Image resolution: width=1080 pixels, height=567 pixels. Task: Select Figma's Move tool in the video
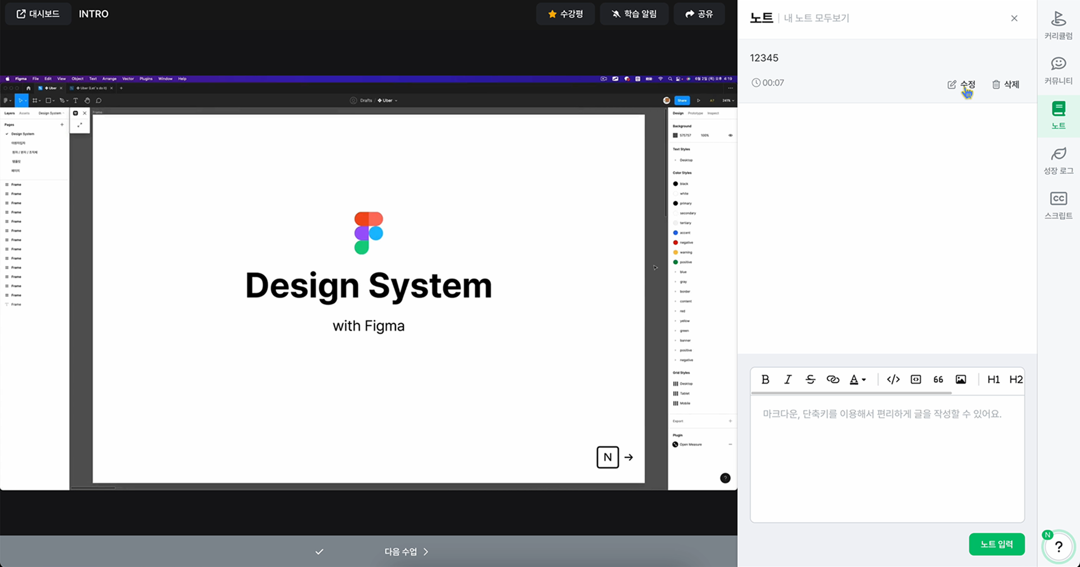pos(20,101)
